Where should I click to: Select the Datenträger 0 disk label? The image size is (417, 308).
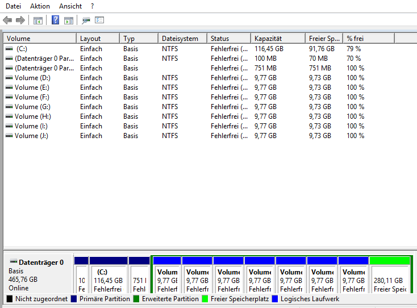pos(37,263)
